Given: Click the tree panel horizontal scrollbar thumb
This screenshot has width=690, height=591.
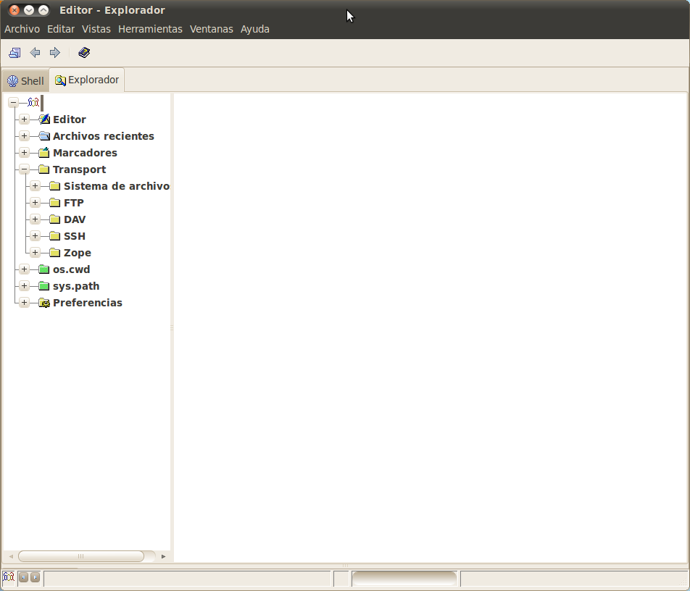Looking at the screenshot, I should point(80,556).
